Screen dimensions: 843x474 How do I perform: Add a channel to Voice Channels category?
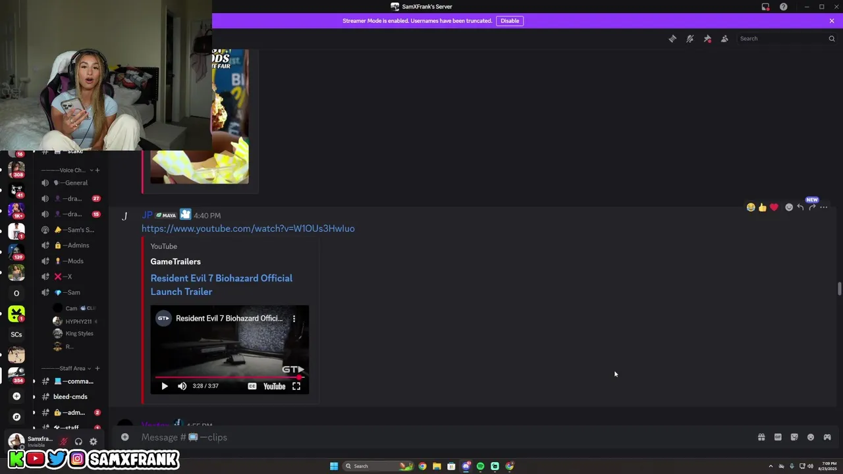tap(97, 171)
